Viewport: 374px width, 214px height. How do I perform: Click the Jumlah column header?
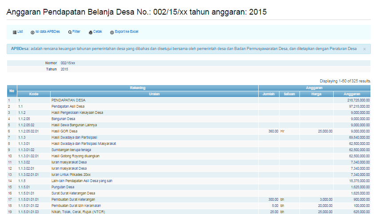tap(268, 94)
